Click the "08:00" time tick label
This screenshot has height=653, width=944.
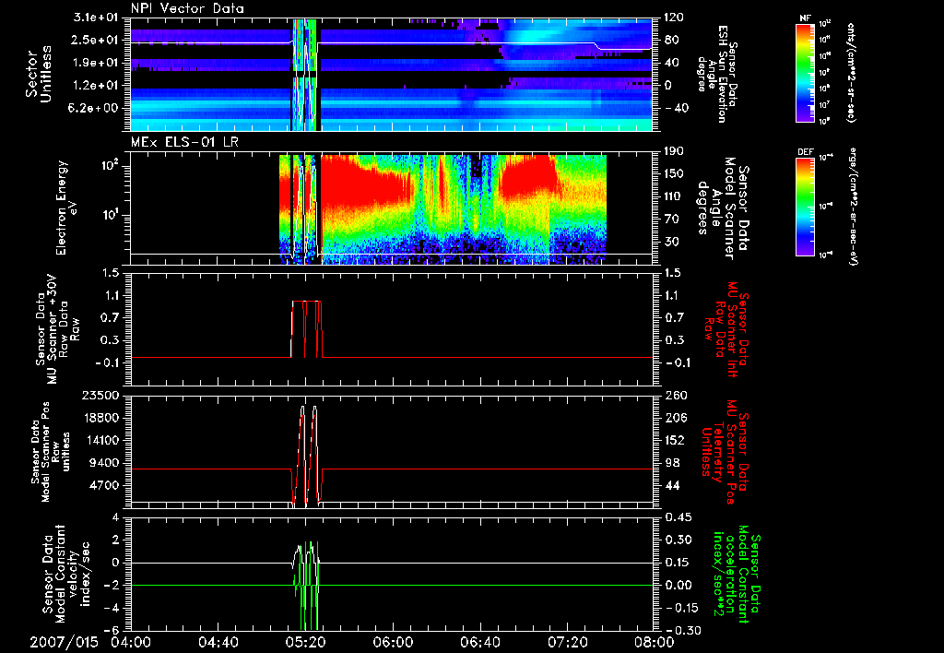tap(655, 642)
